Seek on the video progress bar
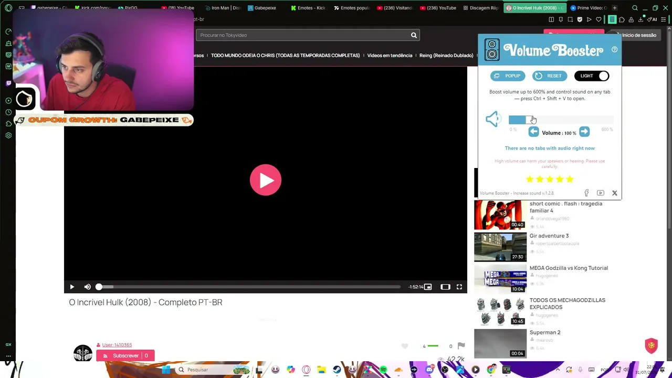672x378 pixels. [x=249, y=287]
